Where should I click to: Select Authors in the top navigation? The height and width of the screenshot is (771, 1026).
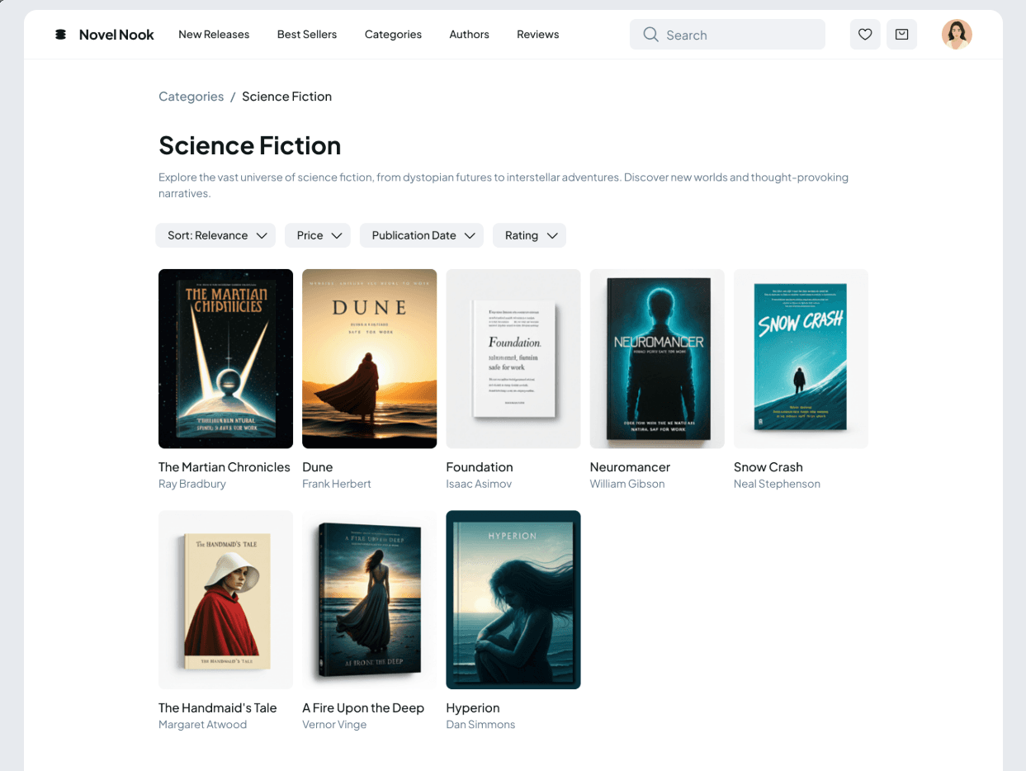[x=469, y=35]
